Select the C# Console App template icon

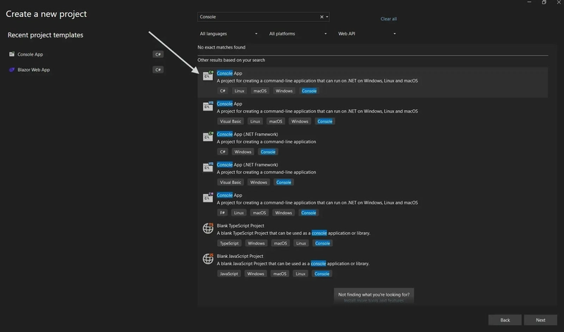coord(208,75)
